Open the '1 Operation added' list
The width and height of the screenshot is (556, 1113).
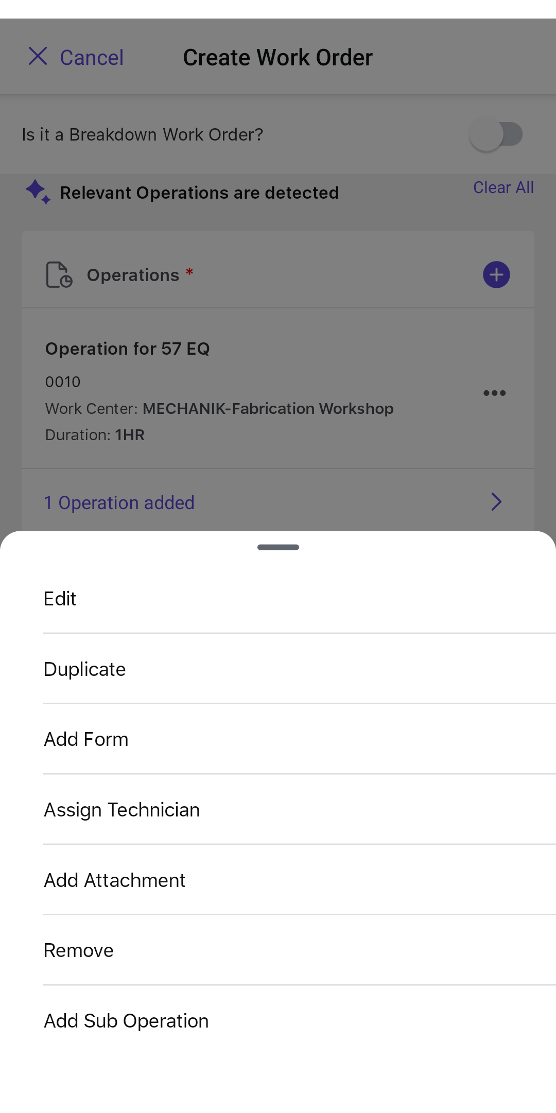point(119,503)
